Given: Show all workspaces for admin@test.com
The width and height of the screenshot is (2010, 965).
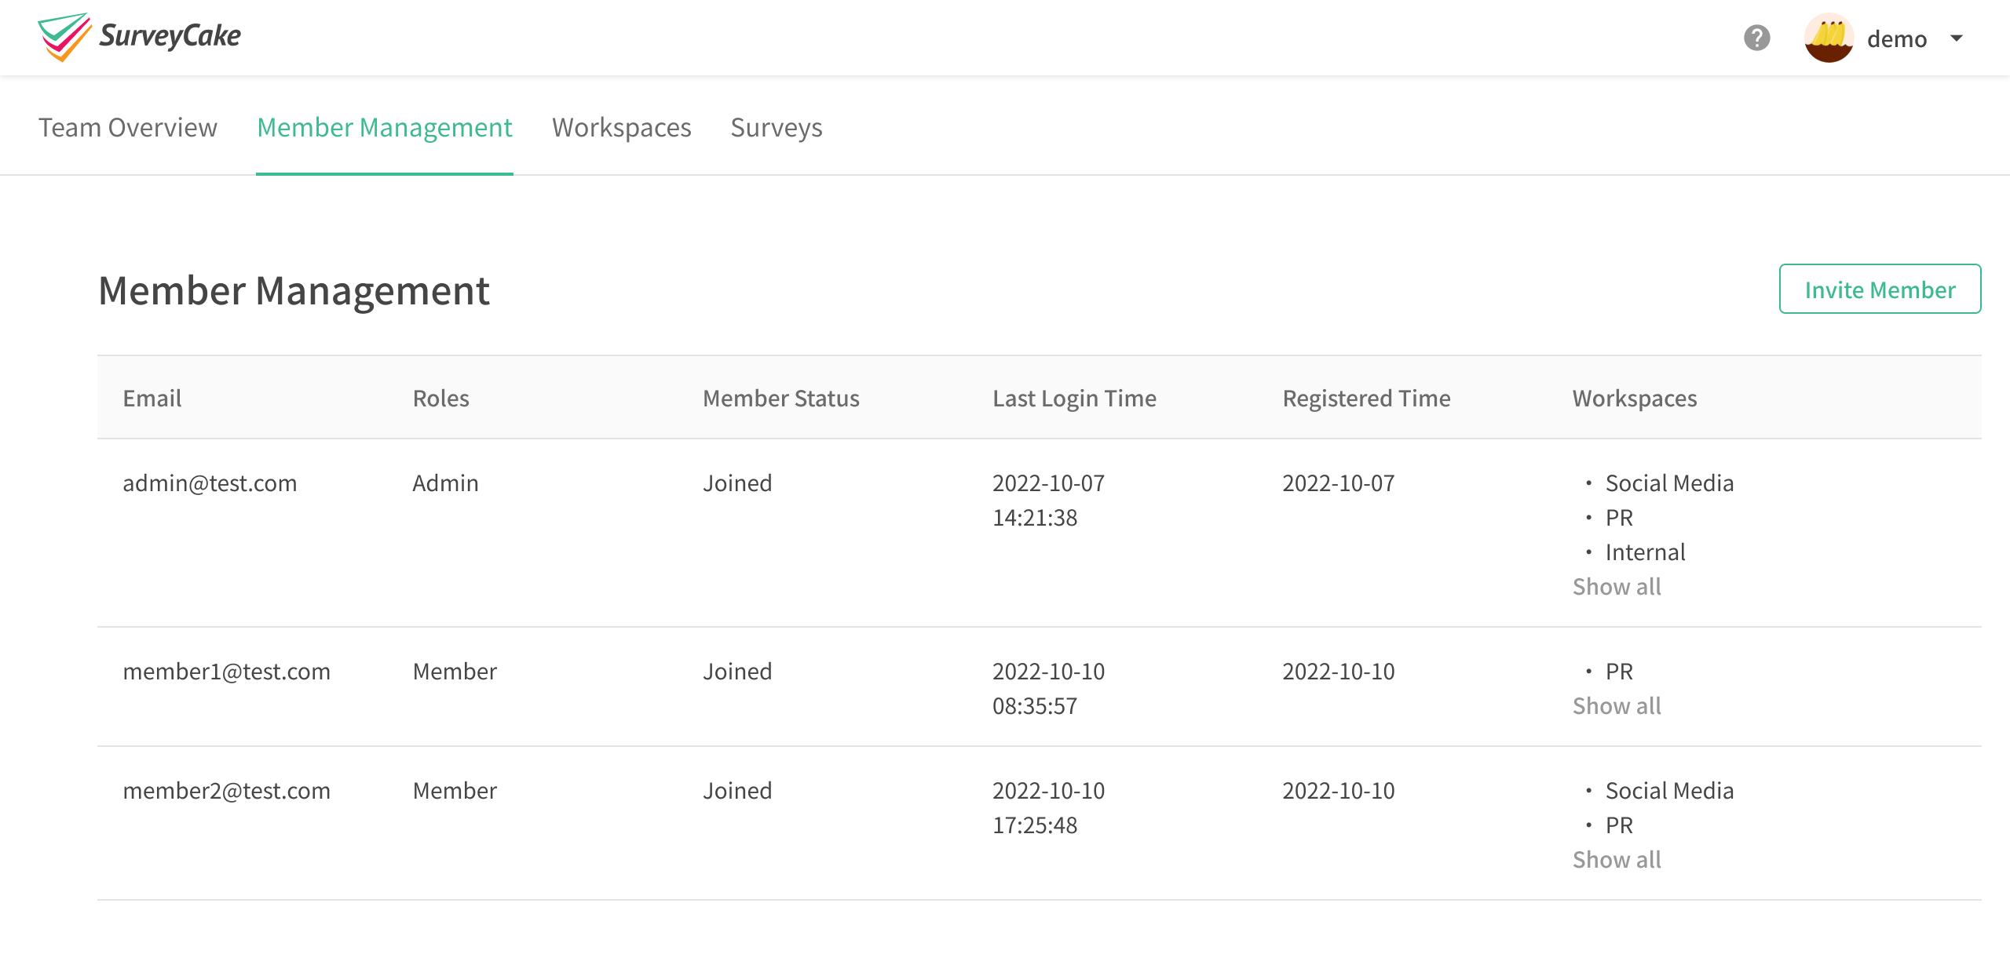Looking at the screenshot, I should 1617,587.
